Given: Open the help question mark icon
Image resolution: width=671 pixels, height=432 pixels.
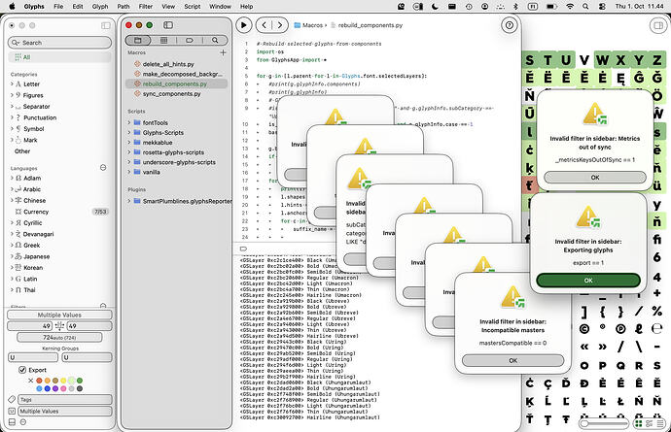Looking at the screenshot, I should point(509,25).
